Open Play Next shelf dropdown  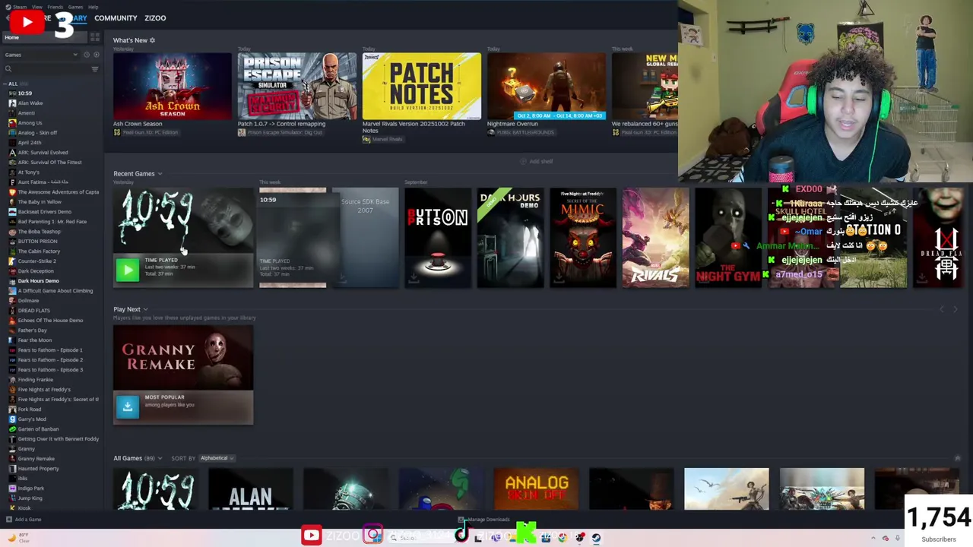click(145, 309)
